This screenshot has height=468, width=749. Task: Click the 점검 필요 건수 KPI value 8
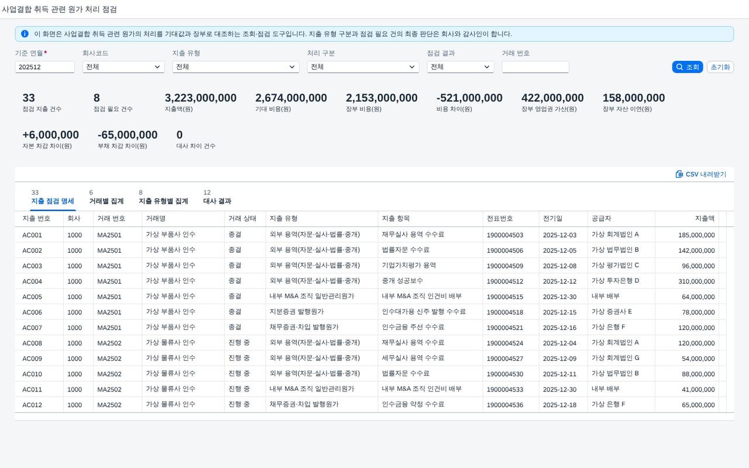[x=97, y=98]
